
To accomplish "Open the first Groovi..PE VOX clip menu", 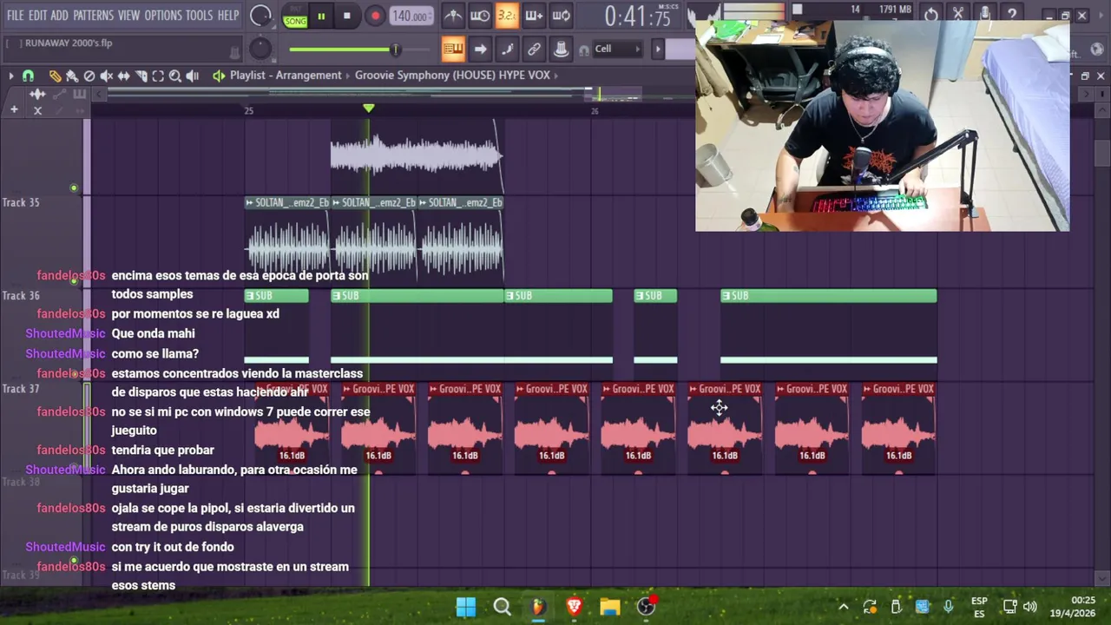I will point(260,389).
